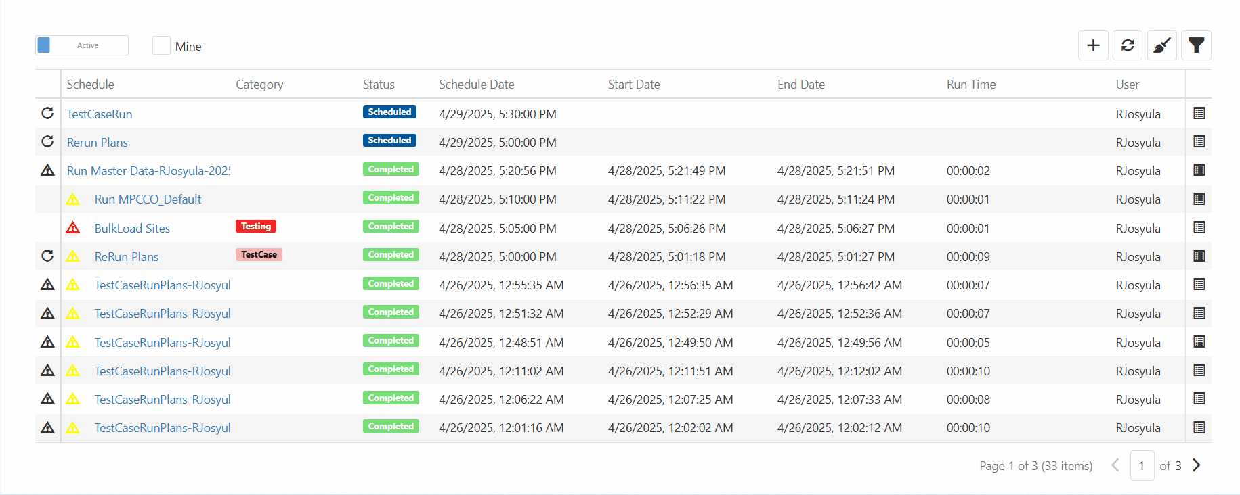The width and height of the screenshot is (1240, 495).
Task: Click red warning icon beside BulkLoad Sites
Action: point(73,228)
